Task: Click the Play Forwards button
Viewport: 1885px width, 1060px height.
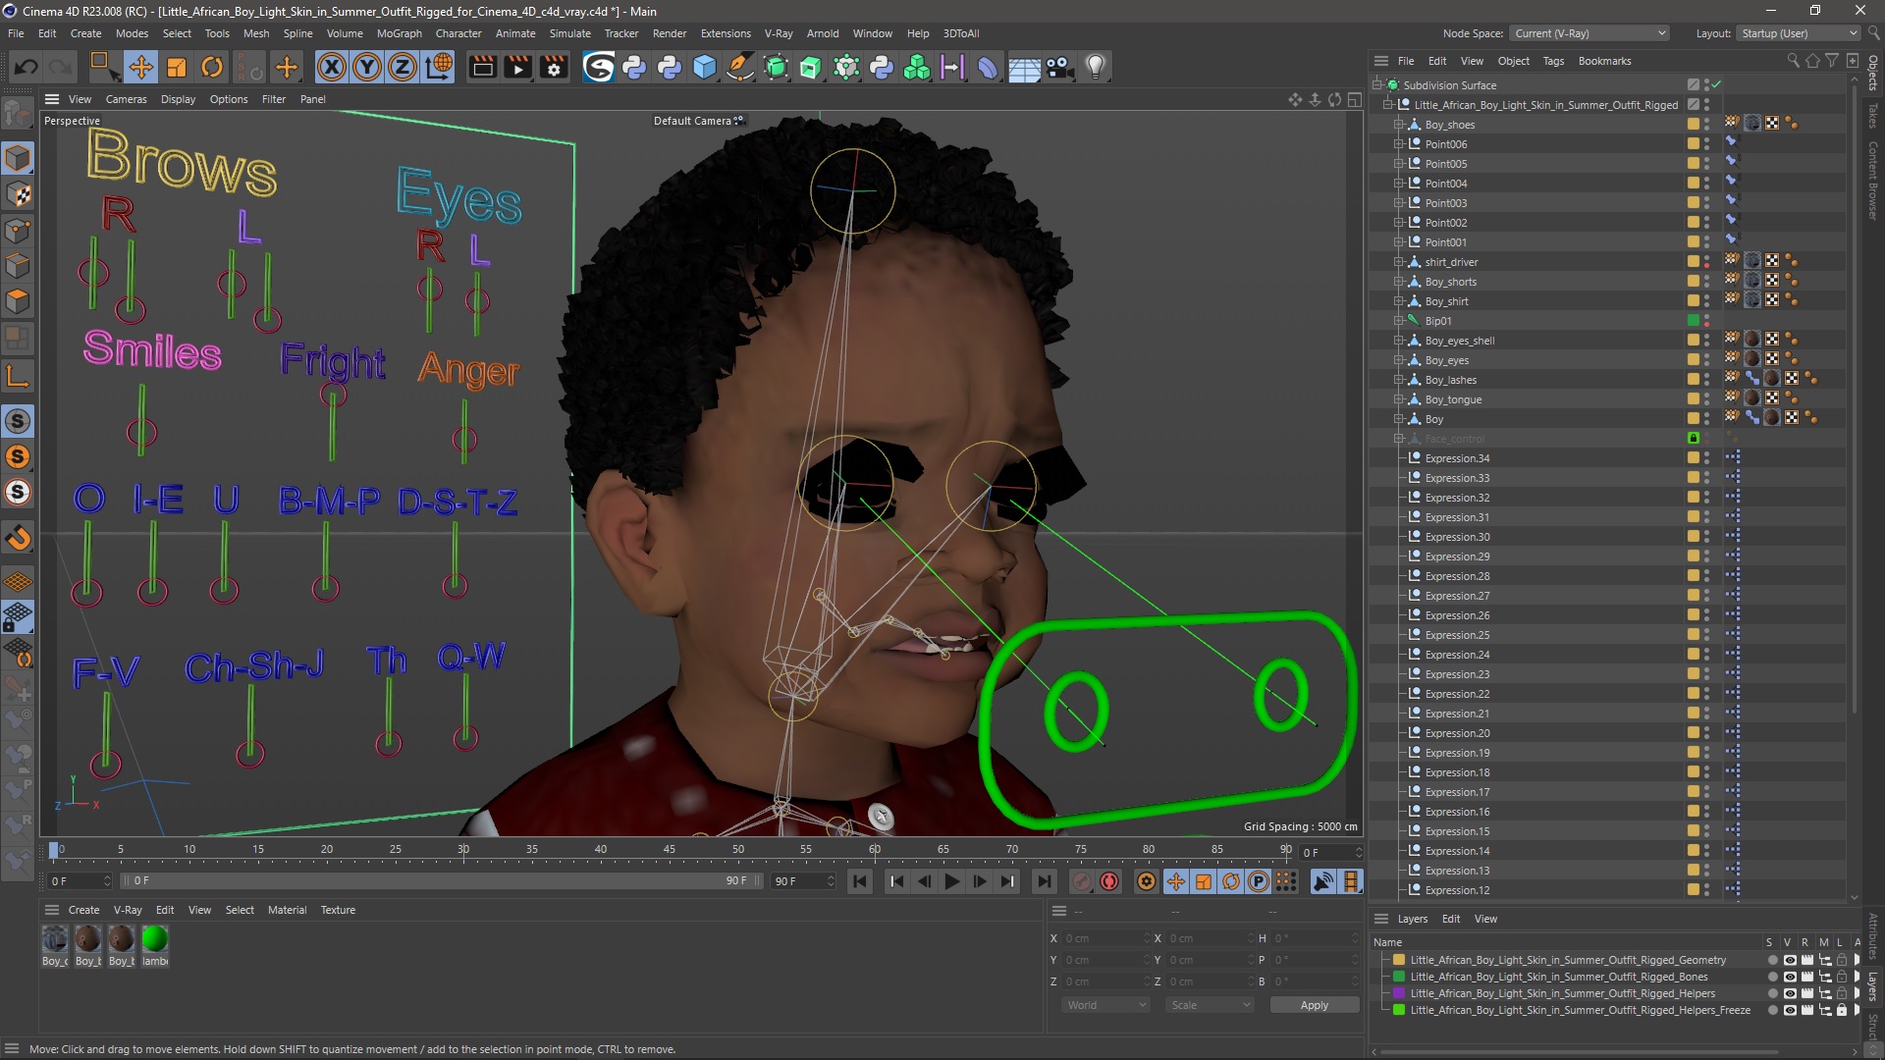Action: pos(951,881)
